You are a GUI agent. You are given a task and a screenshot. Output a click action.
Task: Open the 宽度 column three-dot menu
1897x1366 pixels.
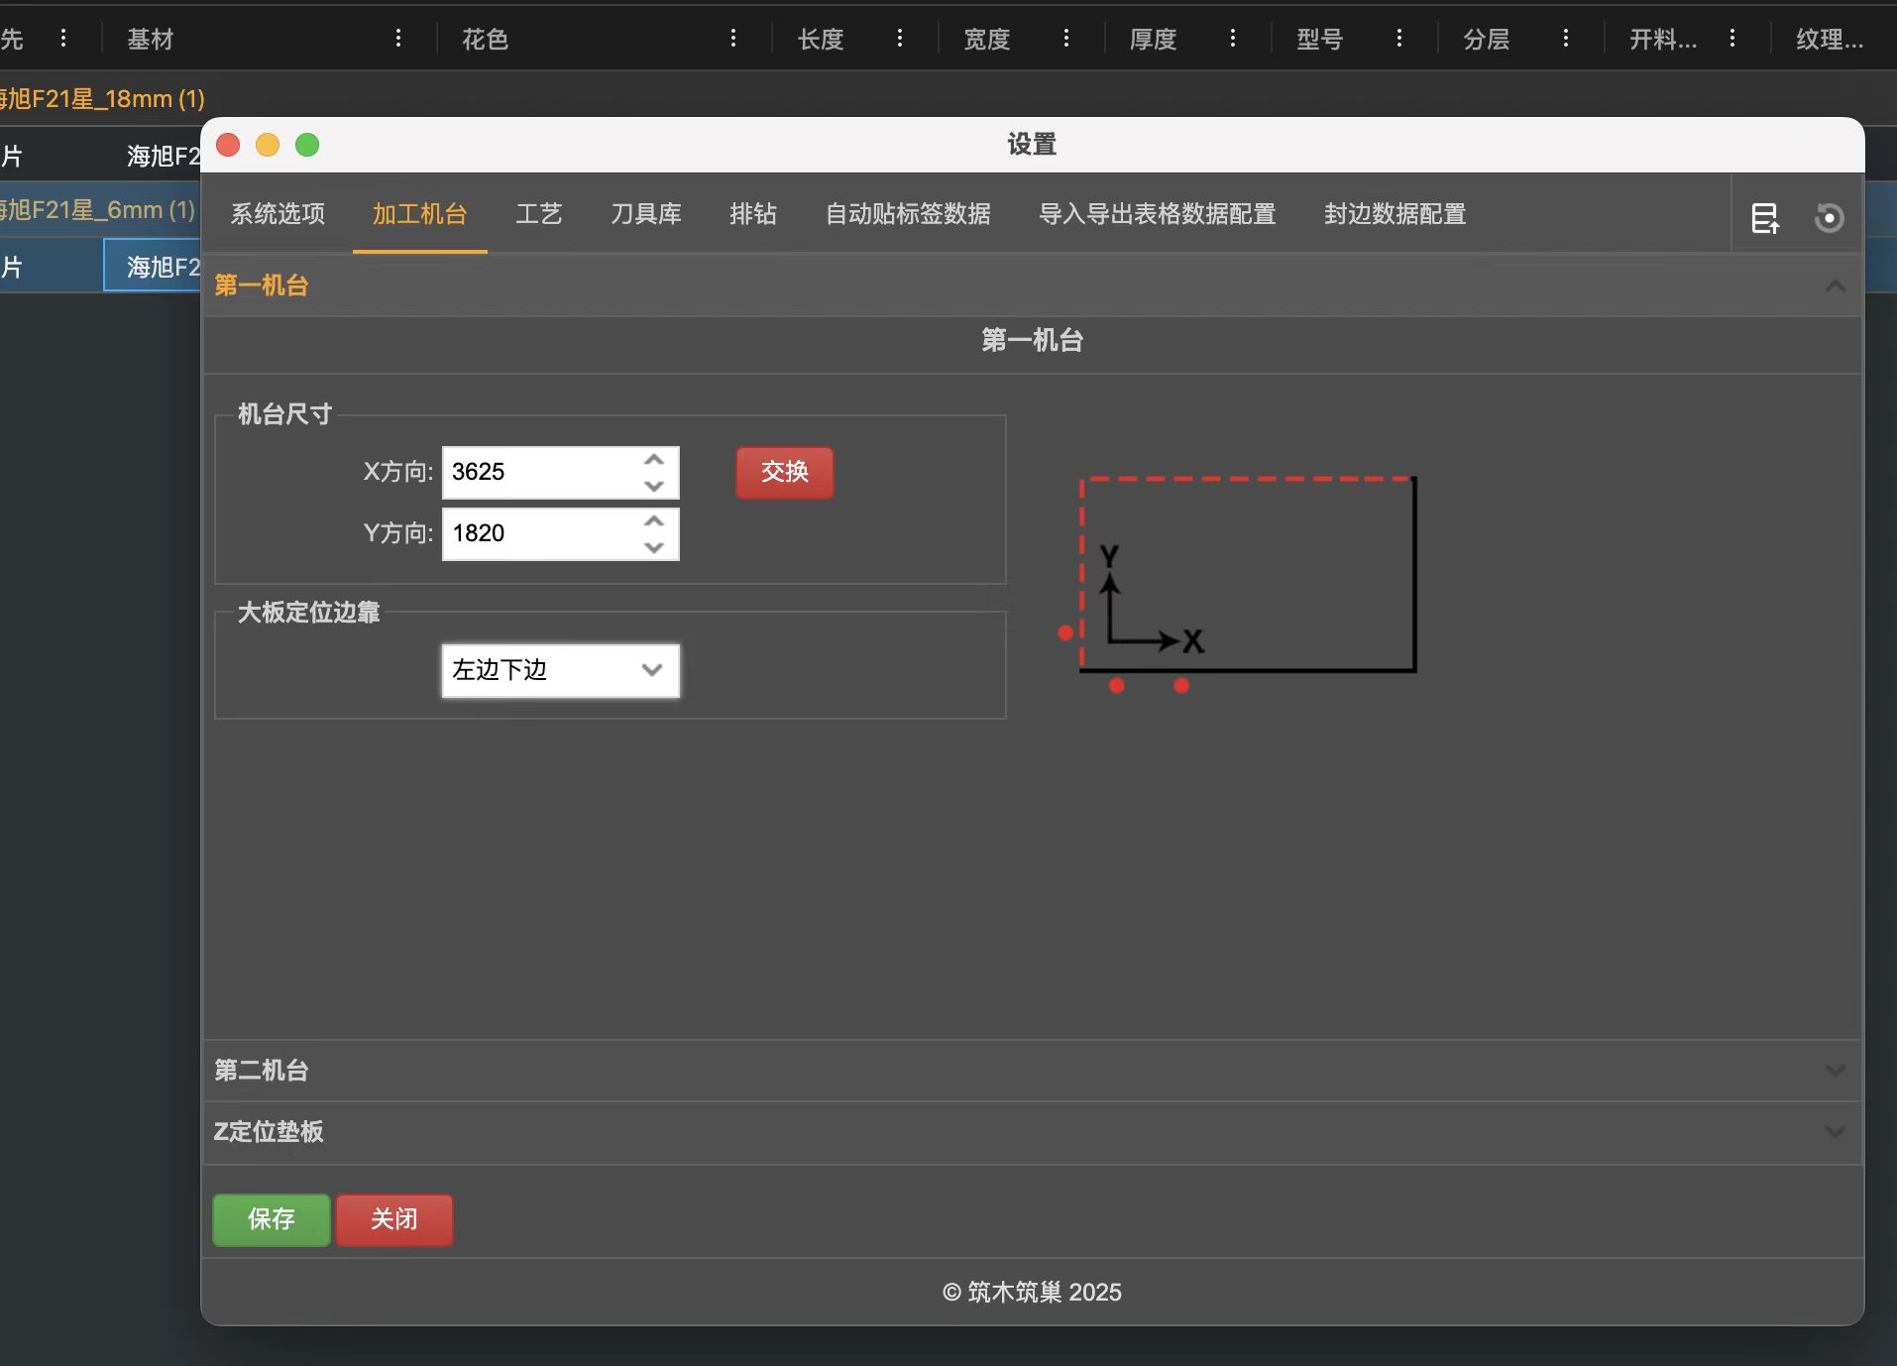point(1067,38)
